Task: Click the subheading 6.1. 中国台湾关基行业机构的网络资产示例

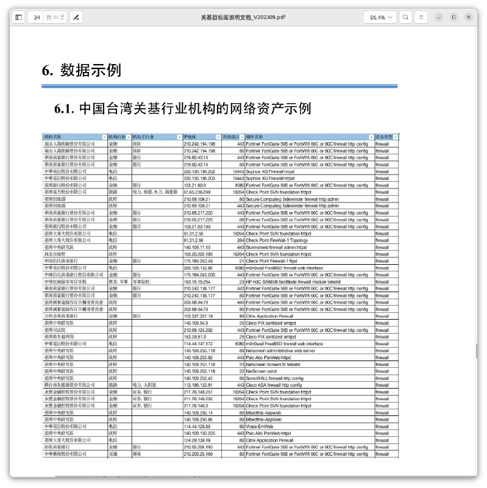Action: [183, 109]
